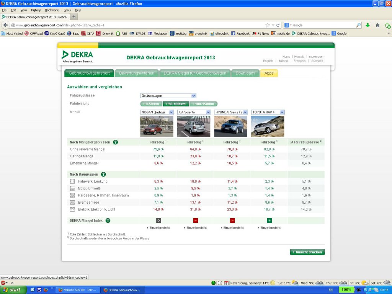Click the green plus index icon for Toyota
The height and width of the screenshot is (294, 392).
269,220
